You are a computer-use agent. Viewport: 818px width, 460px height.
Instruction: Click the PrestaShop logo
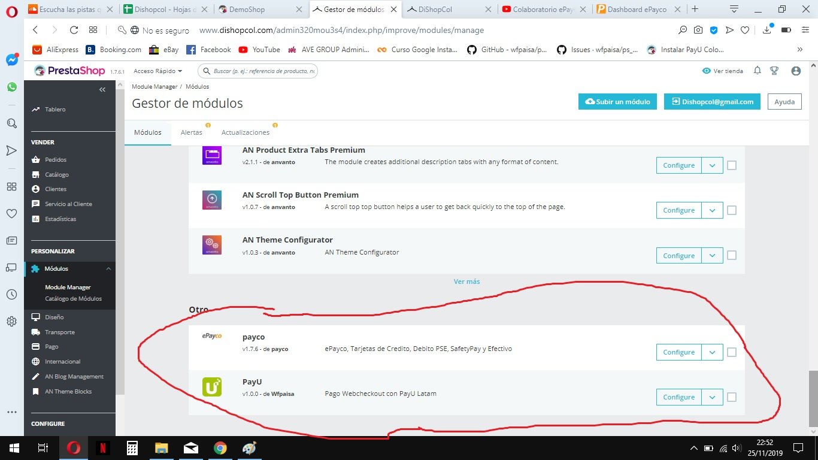point(69,71)
